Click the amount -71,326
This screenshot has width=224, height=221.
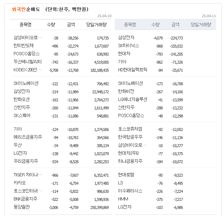pos(177,62)
